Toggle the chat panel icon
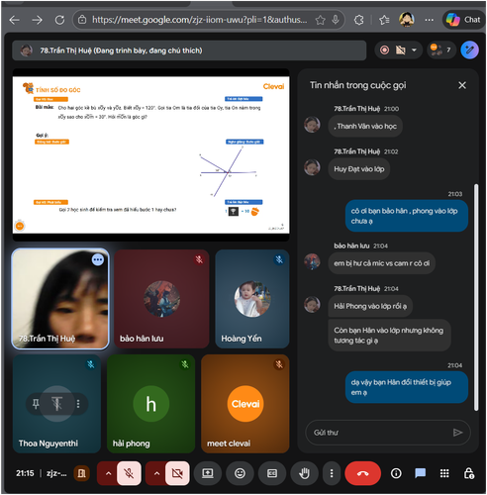The width and height of the screenshot is (487, 495). (x=420, y=473)
